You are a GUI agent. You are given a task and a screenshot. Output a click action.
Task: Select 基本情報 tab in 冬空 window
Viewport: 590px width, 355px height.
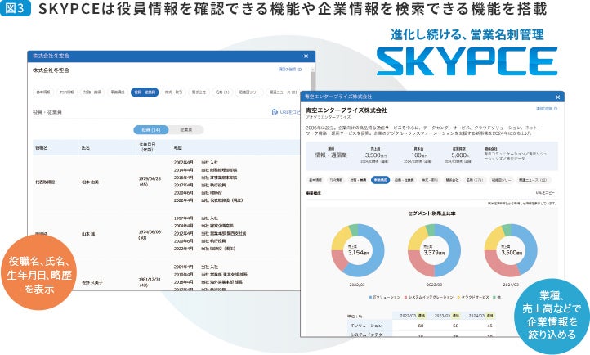coord(42,92)
